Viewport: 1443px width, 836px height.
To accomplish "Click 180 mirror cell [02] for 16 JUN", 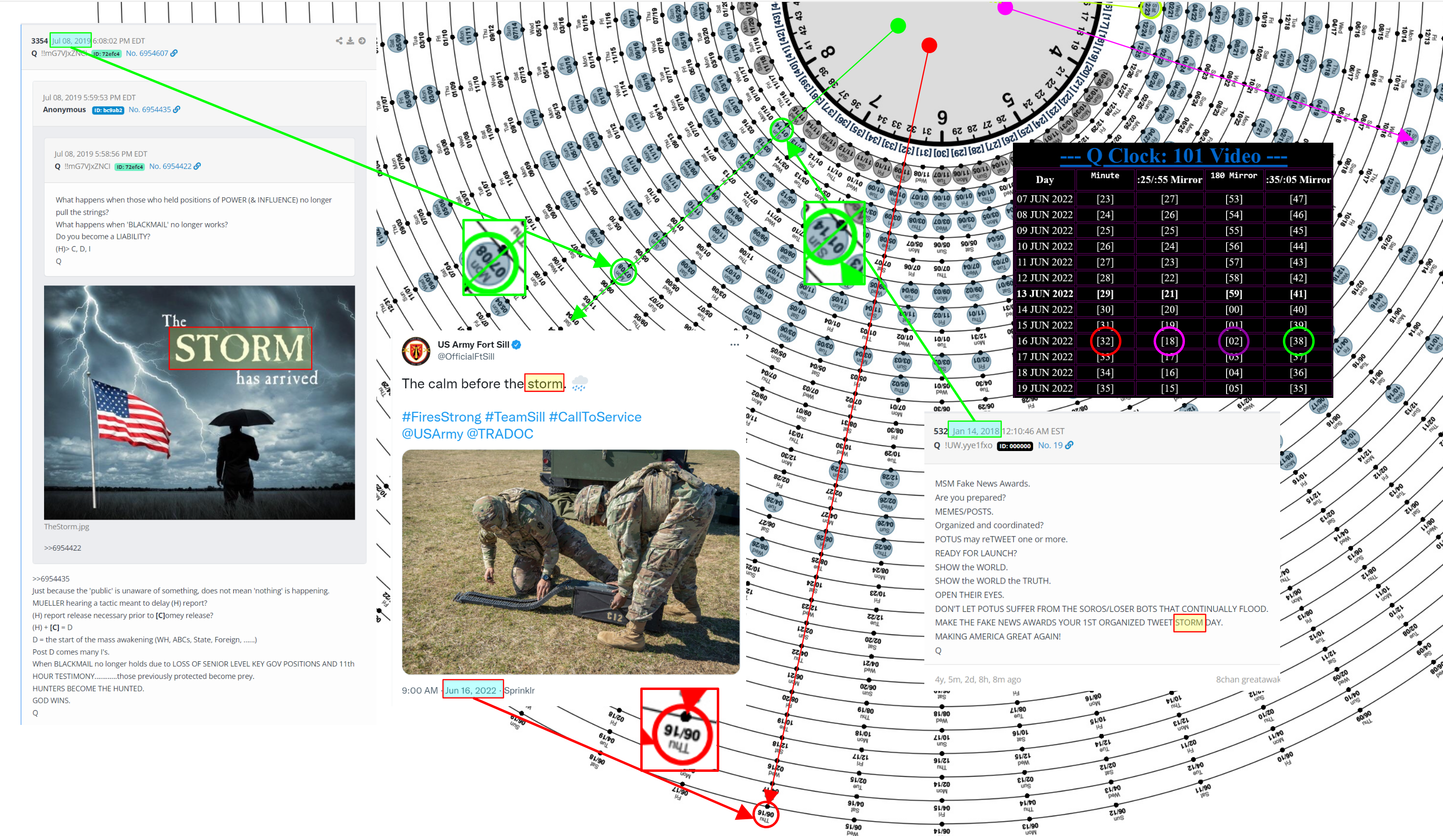I will tap(1233, 341).
